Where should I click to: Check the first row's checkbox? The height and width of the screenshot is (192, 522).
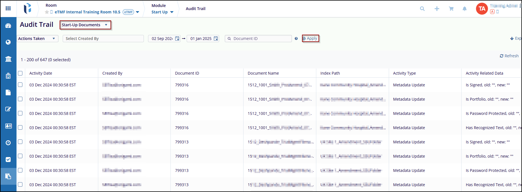[20, 85]
